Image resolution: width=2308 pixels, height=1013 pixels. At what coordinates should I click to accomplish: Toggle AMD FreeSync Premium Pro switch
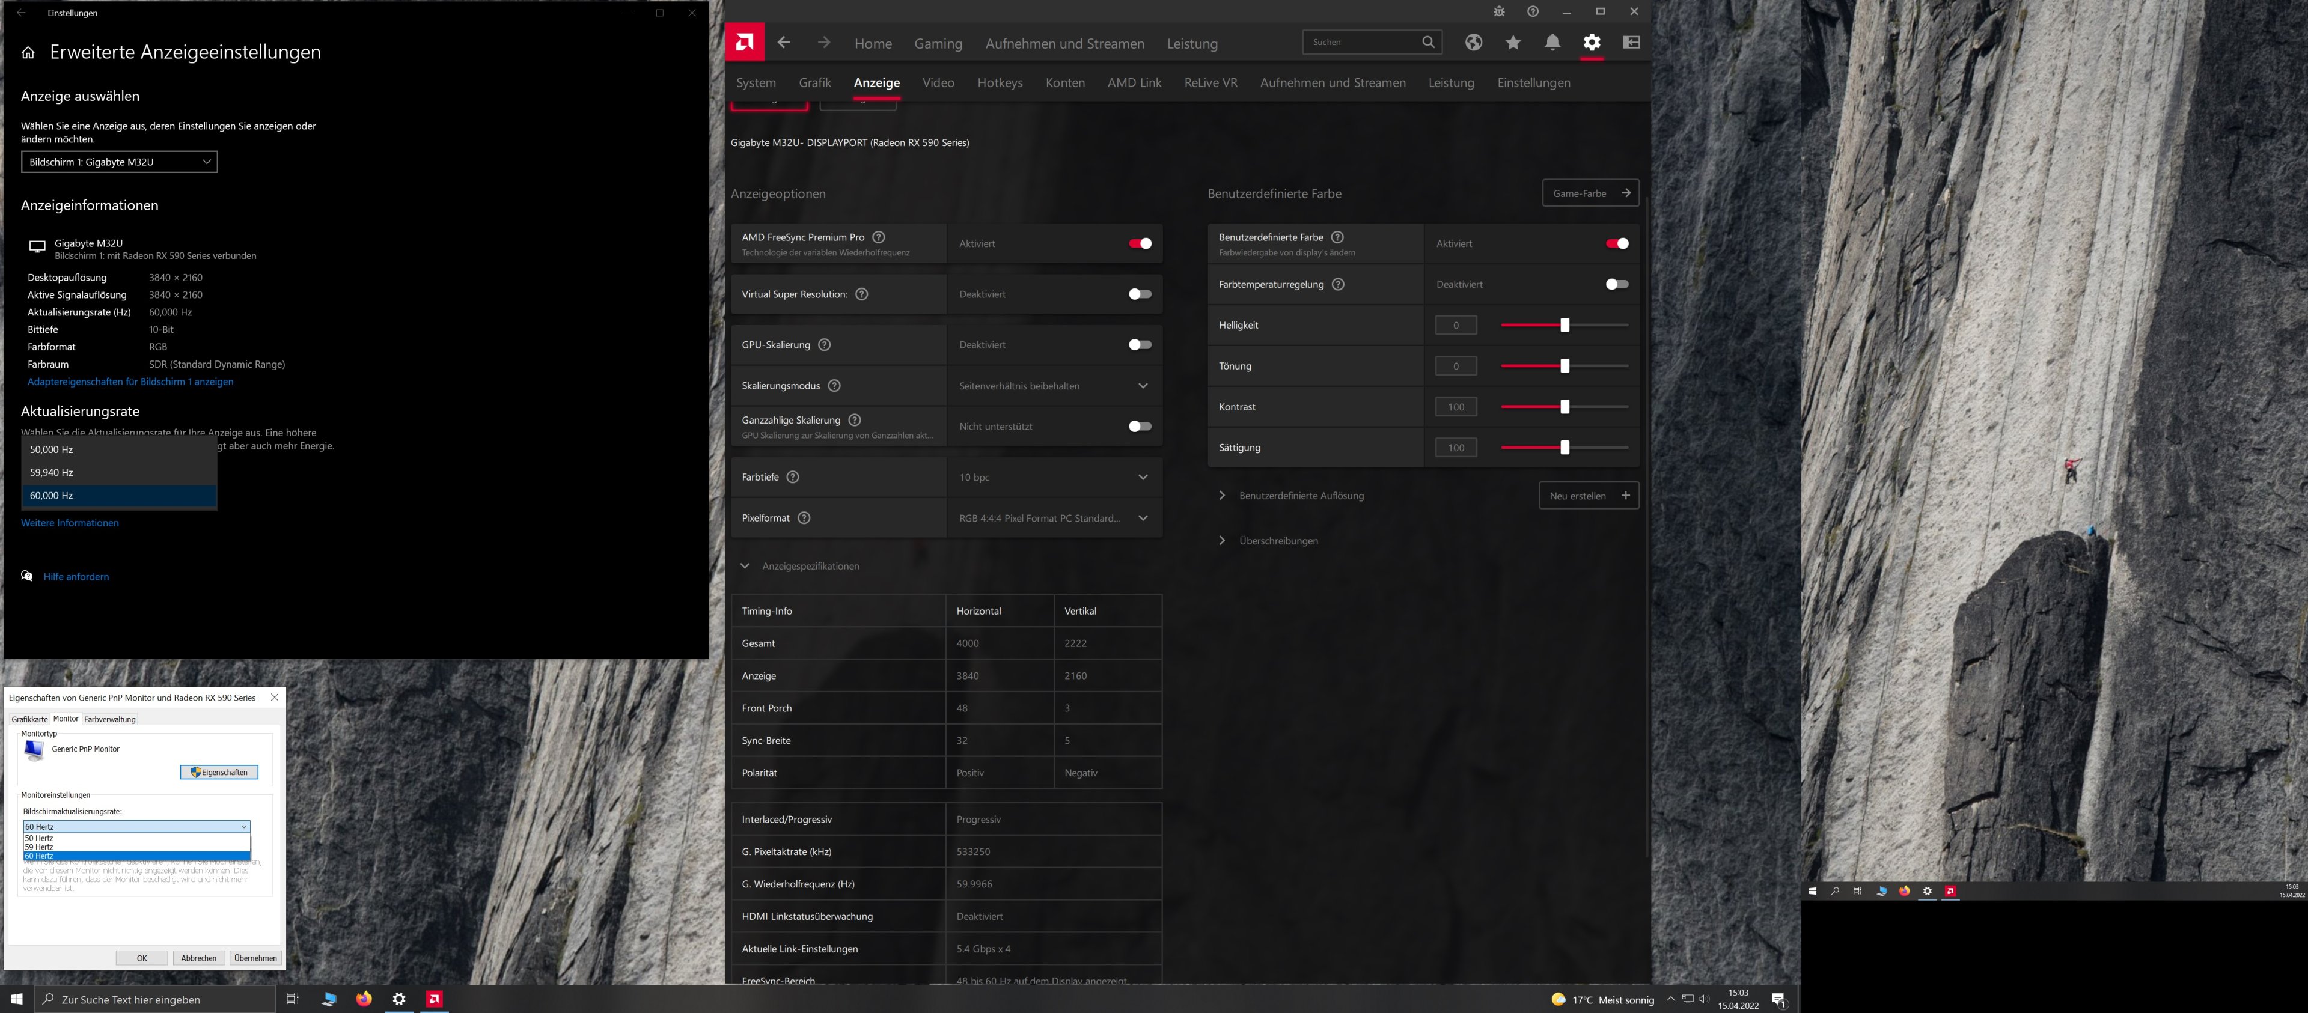(x=1140, y=243)
